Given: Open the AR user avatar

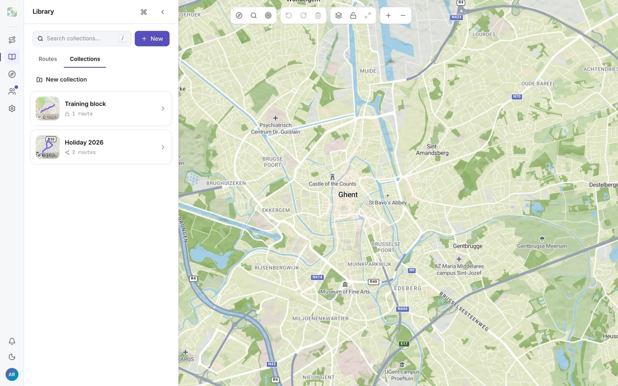Looking at the screenshot, I should coord(12,374).
